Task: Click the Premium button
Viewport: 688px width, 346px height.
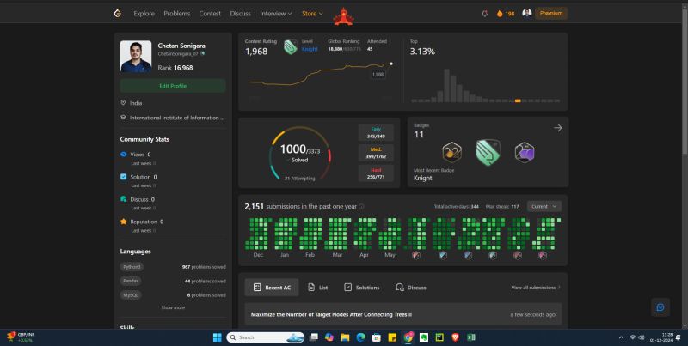Action: coord(551,13)
